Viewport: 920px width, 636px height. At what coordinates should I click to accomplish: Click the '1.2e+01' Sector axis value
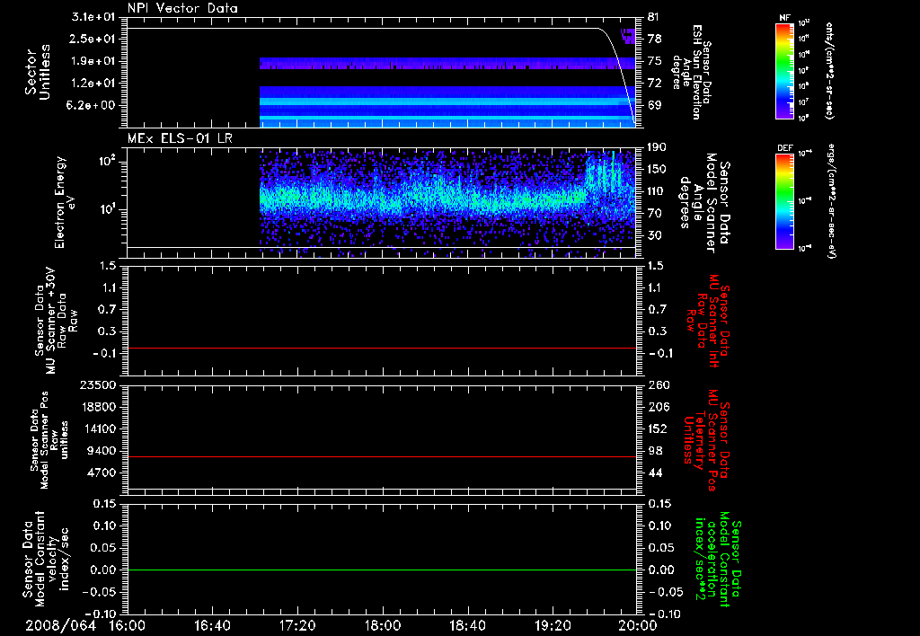click(x=93, y=84)
